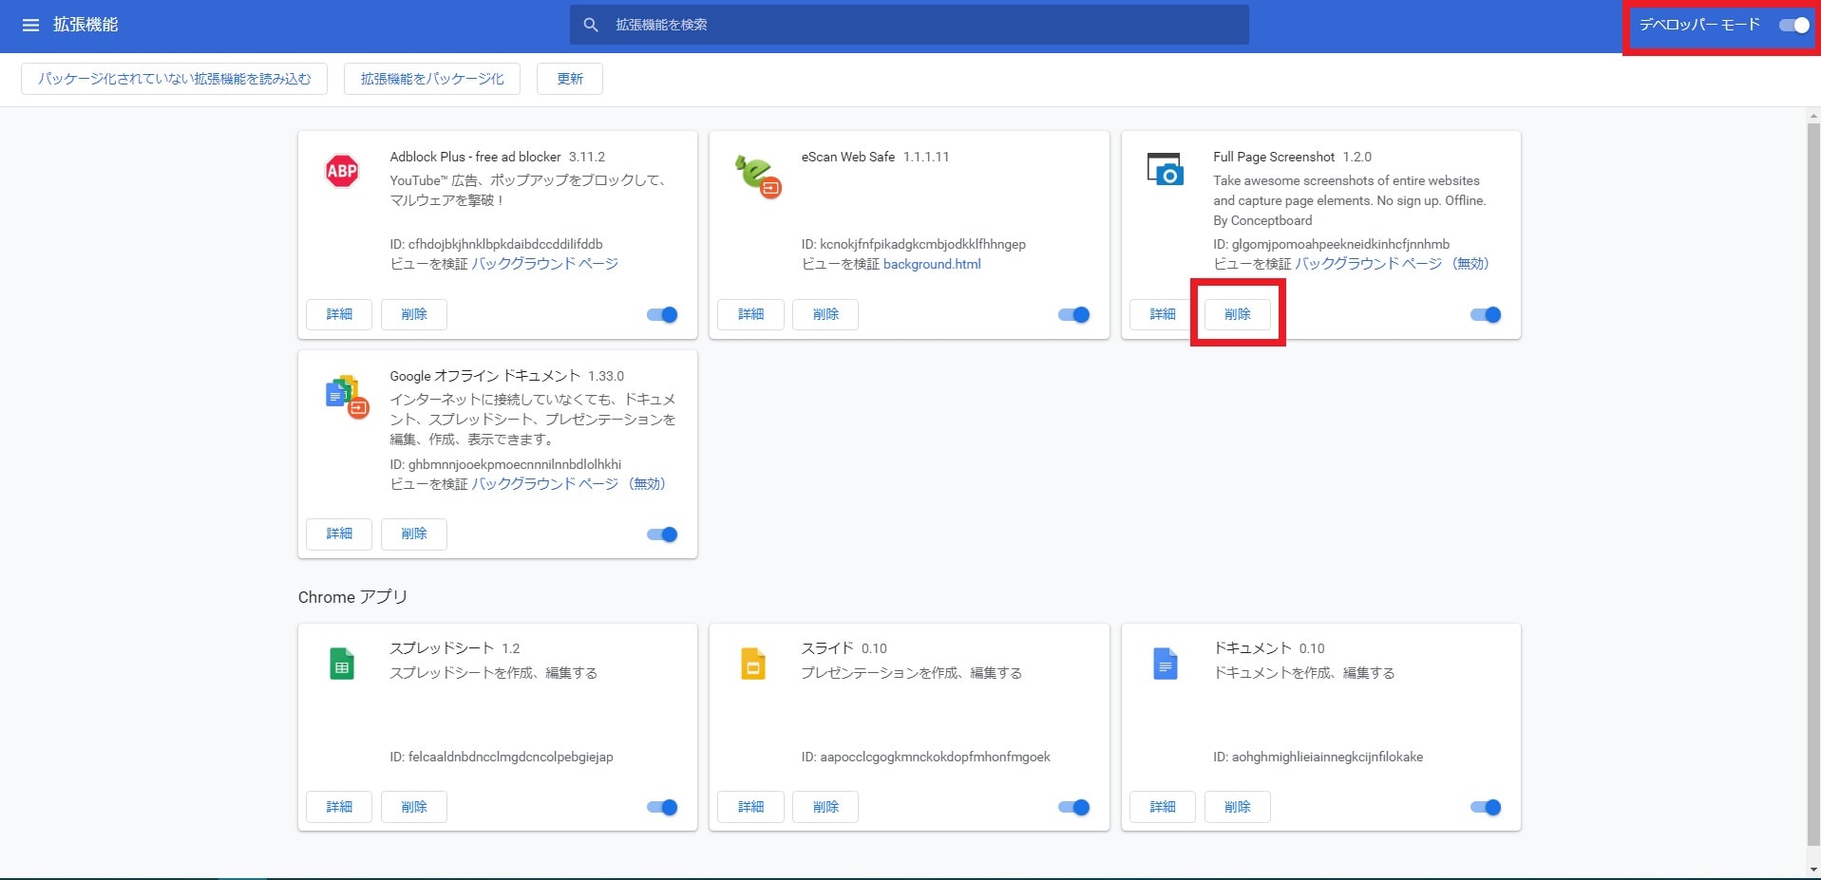Image resolution: width=1821 pixels, height=880 pixels.
Task: Click 削除 for Full Page Screenshot
Action: (x=1238, y=314)
